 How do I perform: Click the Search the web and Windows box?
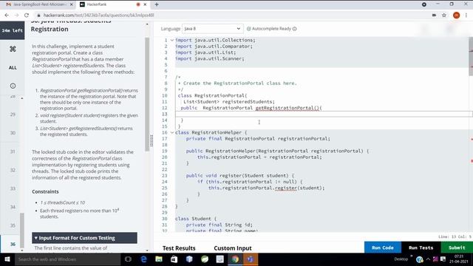point(67,259)
